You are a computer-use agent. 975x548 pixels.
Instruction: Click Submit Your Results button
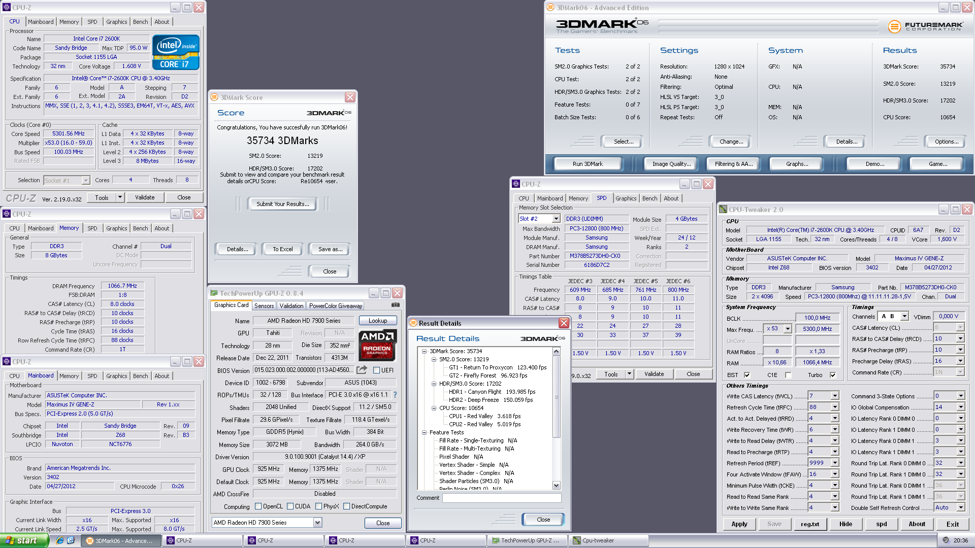coord(282,204)
